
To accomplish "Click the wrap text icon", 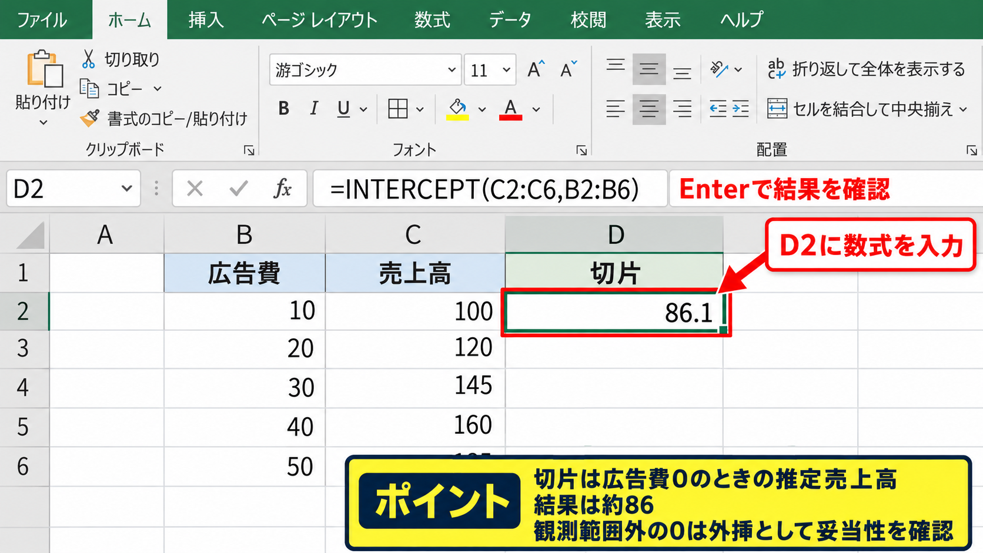I will click(777, 69).
